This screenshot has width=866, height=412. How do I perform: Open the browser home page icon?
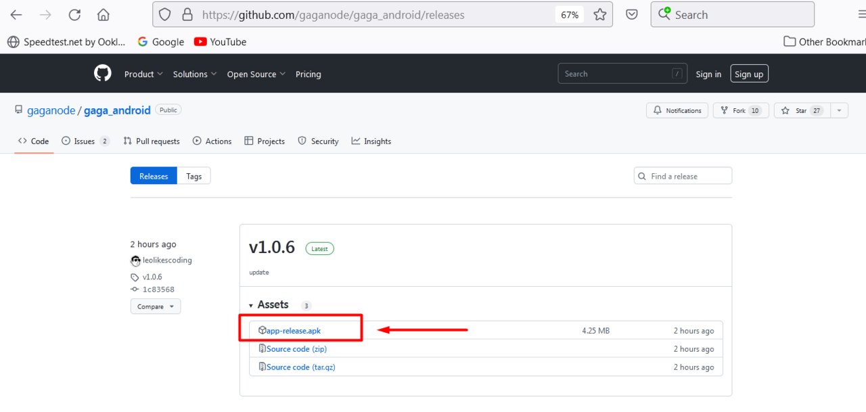pyautogui.click(x=103, y=15)
